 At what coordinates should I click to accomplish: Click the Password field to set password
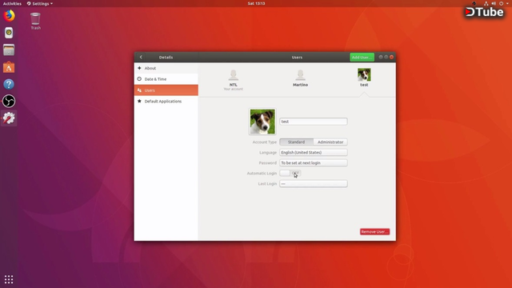[x=313, y=163]
